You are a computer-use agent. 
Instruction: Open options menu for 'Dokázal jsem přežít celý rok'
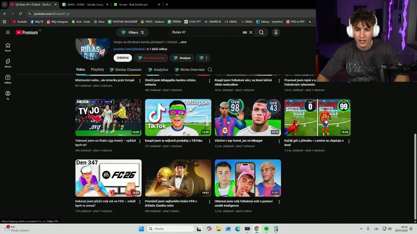140,201
